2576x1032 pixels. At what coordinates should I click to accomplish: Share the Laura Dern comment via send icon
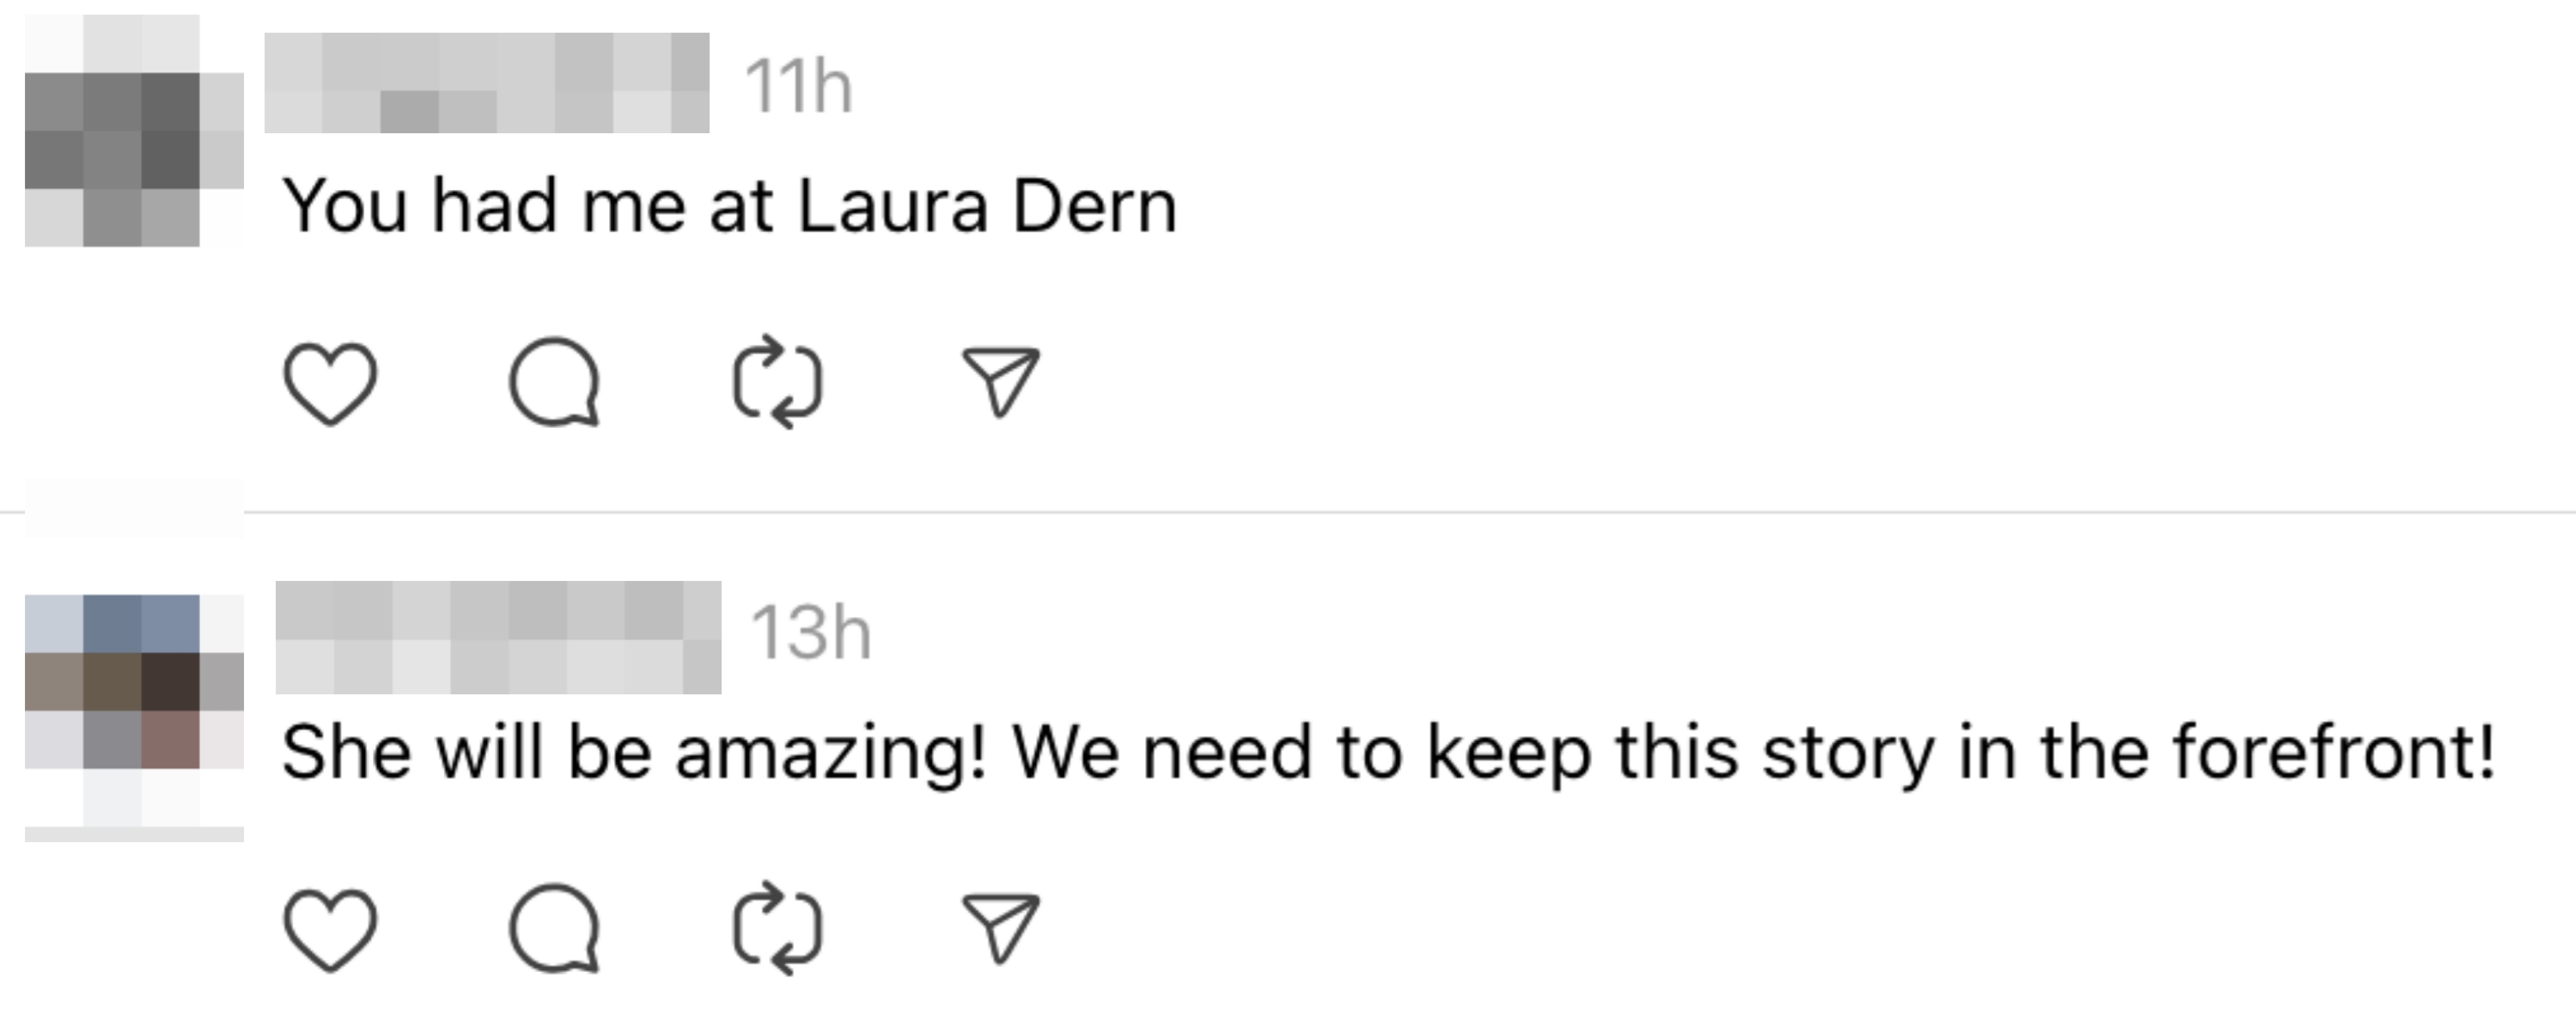click(1000, 382)
